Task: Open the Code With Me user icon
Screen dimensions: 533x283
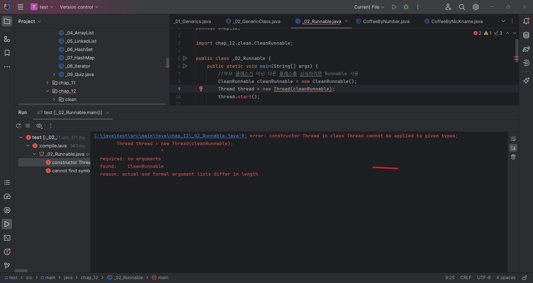Action: click(x=448, y=7)
